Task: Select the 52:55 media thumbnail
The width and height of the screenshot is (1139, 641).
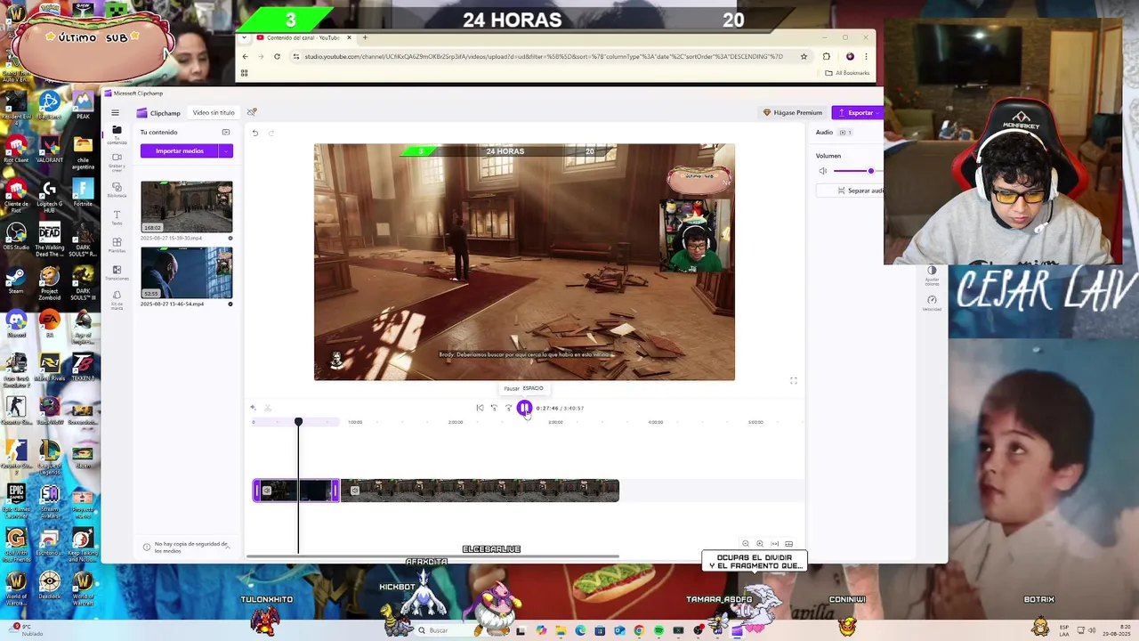Action: click(186, 272)
